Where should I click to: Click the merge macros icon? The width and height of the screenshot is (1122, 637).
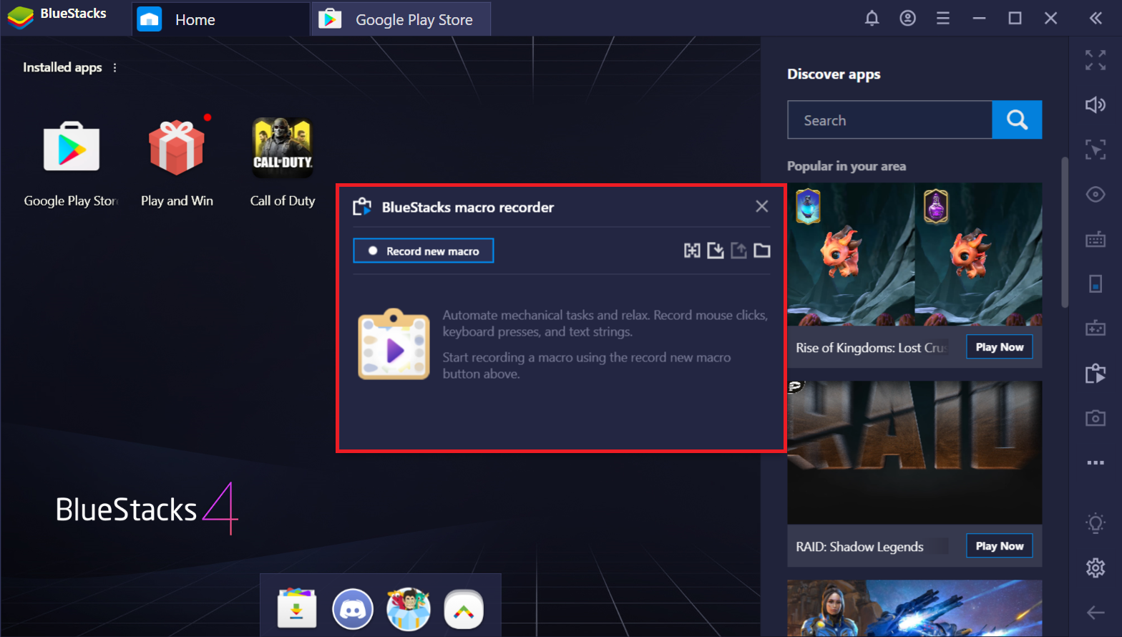pos(692,251)
